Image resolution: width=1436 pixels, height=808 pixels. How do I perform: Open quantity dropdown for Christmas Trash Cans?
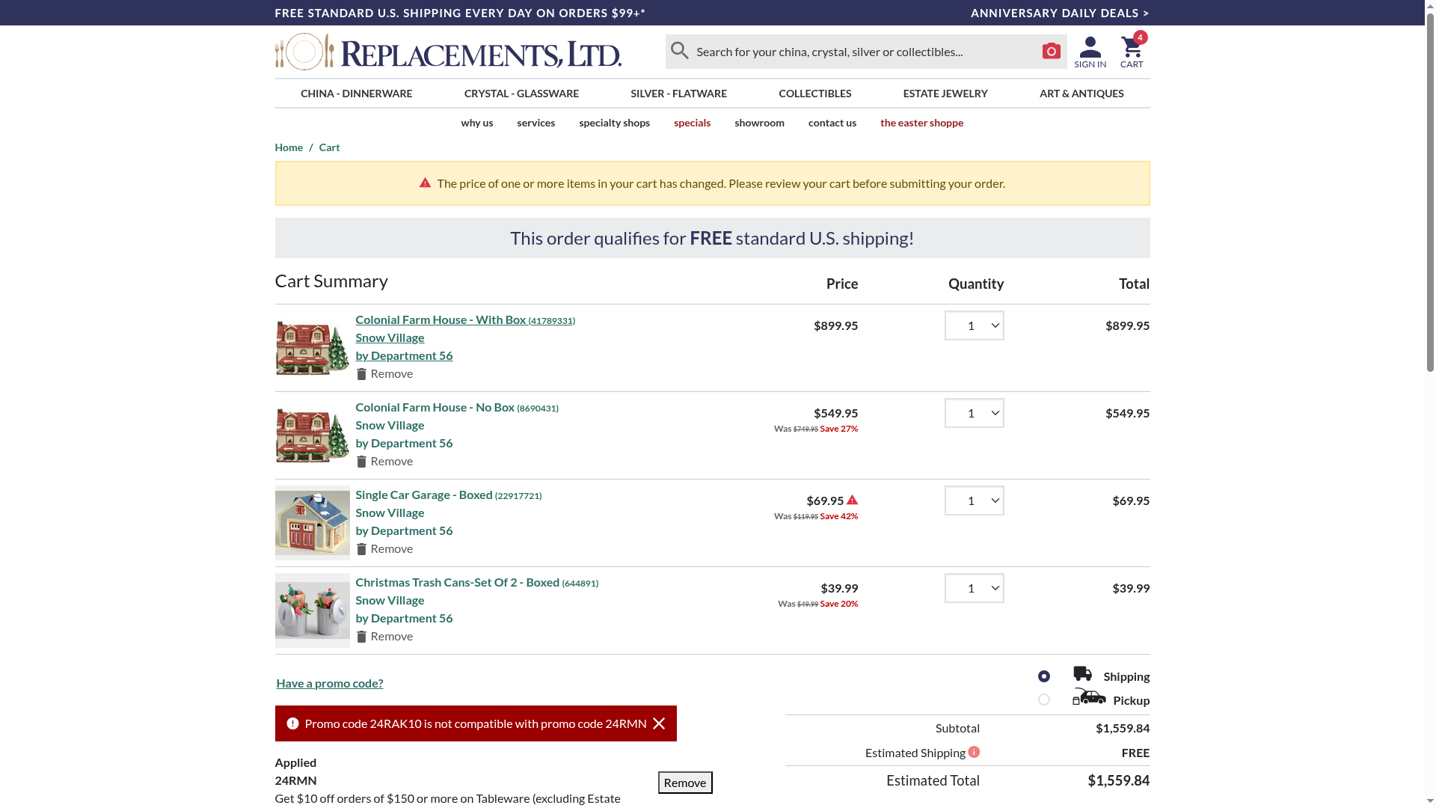tap(974, 588)
